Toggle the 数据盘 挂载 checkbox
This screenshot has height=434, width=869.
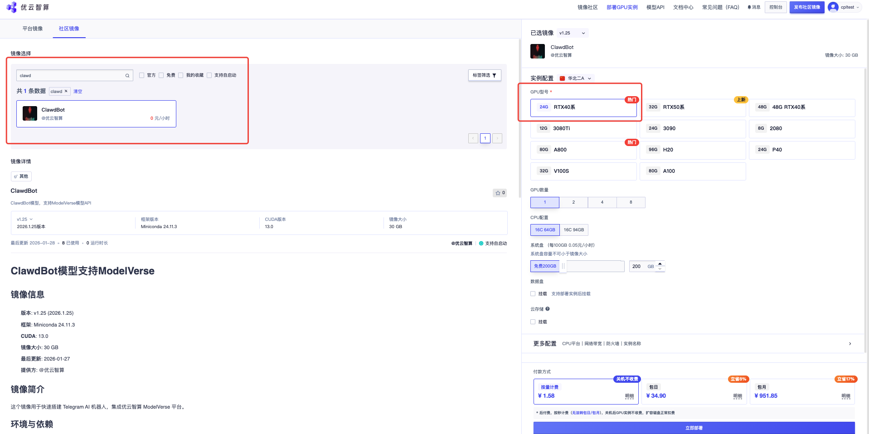533,294
